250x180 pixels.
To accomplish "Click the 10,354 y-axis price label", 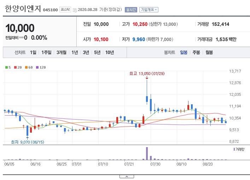I will [x=235, y=118].
